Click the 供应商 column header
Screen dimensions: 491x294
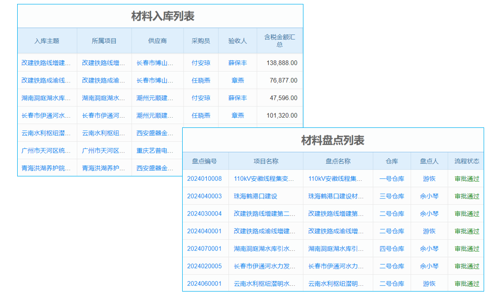pos(158,41)
